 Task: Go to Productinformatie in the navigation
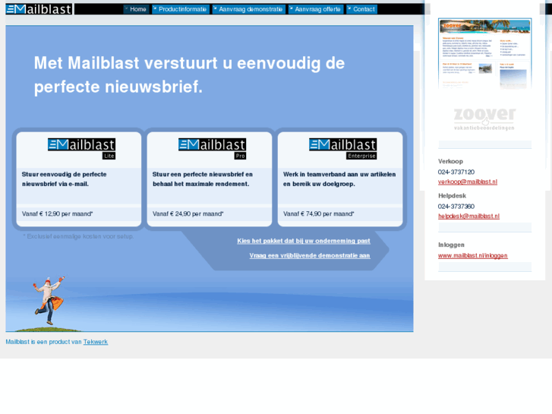[x=180, y=9]
